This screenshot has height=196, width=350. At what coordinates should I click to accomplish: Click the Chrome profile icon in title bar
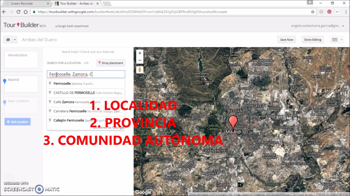310,2
